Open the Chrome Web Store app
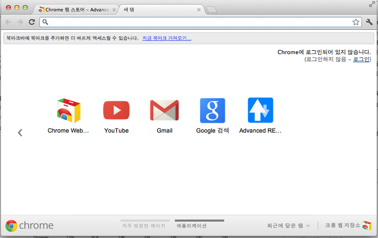The image size is (378, 238). pos(69,110)
